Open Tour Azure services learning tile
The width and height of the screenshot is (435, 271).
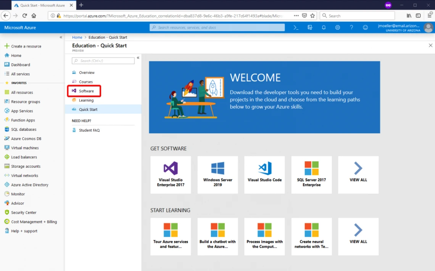tap(171, 236)
